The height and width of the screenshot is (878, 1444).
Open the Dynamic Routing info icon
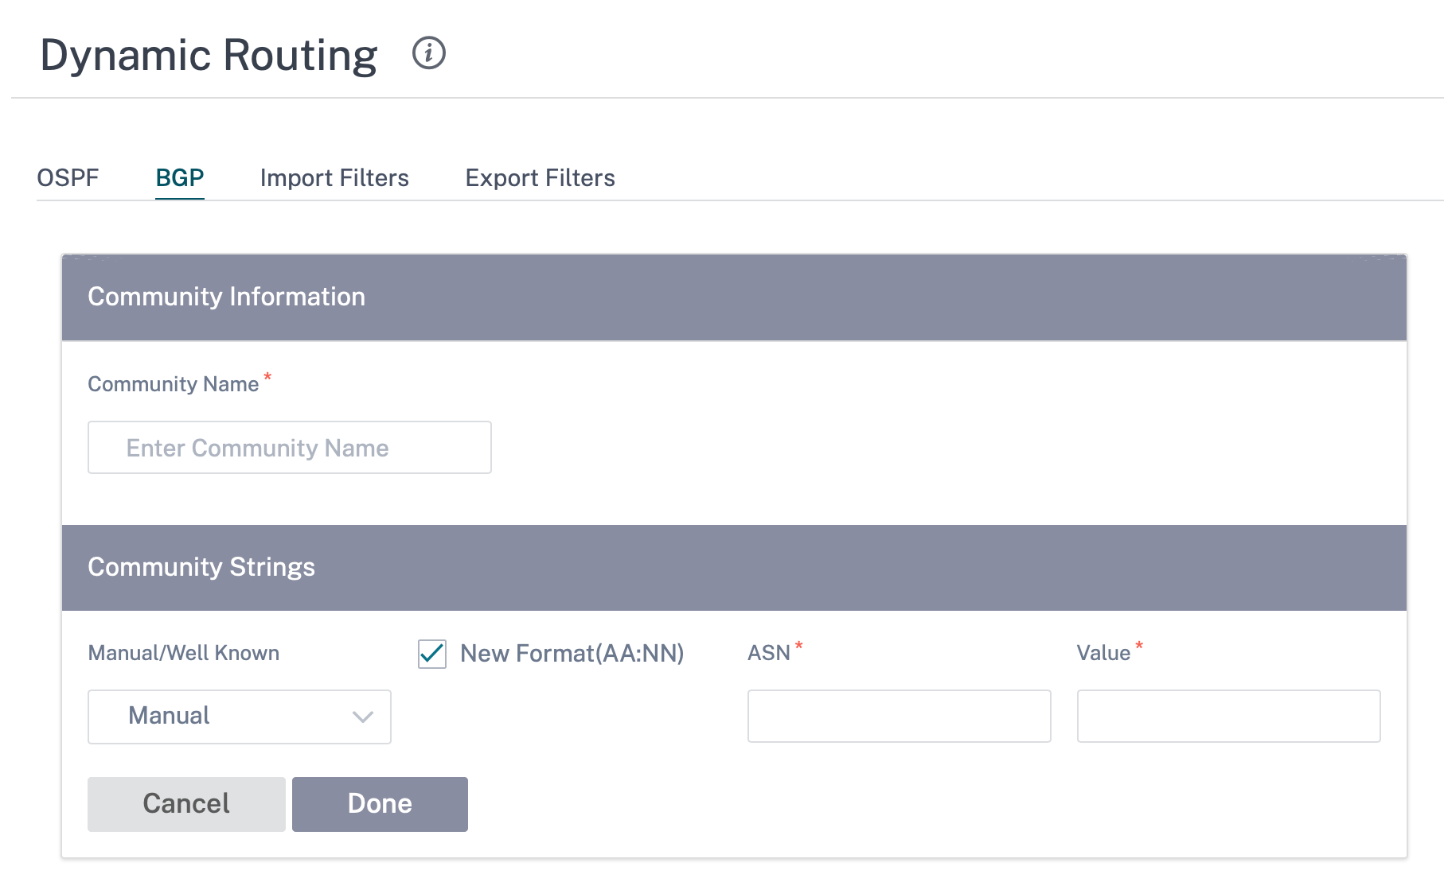[429, 53]
